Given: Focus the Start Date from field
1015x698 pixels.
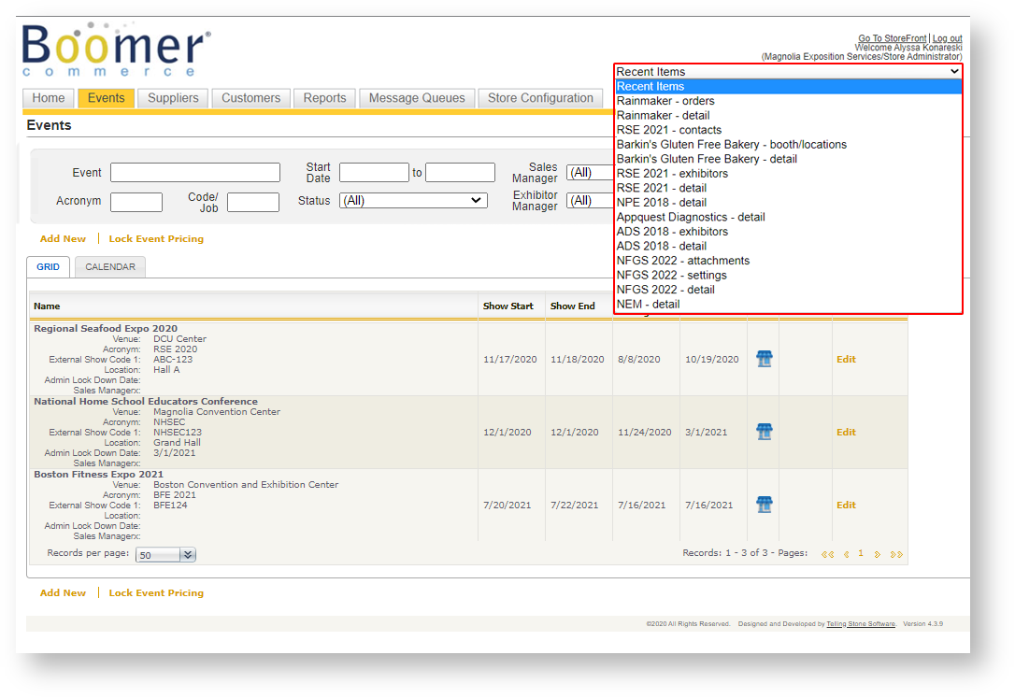Looking at the screenshot, I should [x=374, y=173].
